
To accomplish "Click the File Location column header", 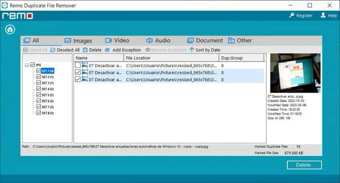I will (171, 58).
